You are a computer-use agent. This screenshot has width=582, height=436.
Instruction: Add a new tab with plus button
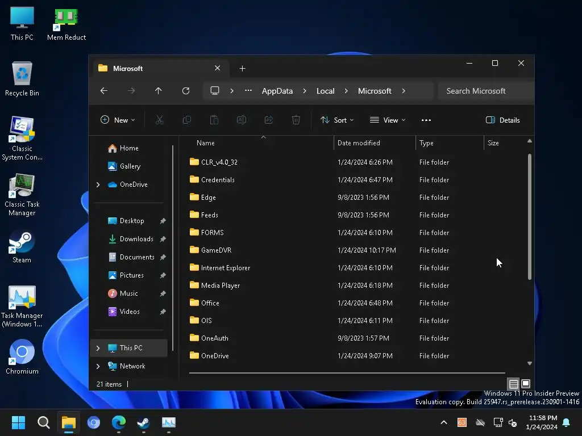tap(242, 69)
